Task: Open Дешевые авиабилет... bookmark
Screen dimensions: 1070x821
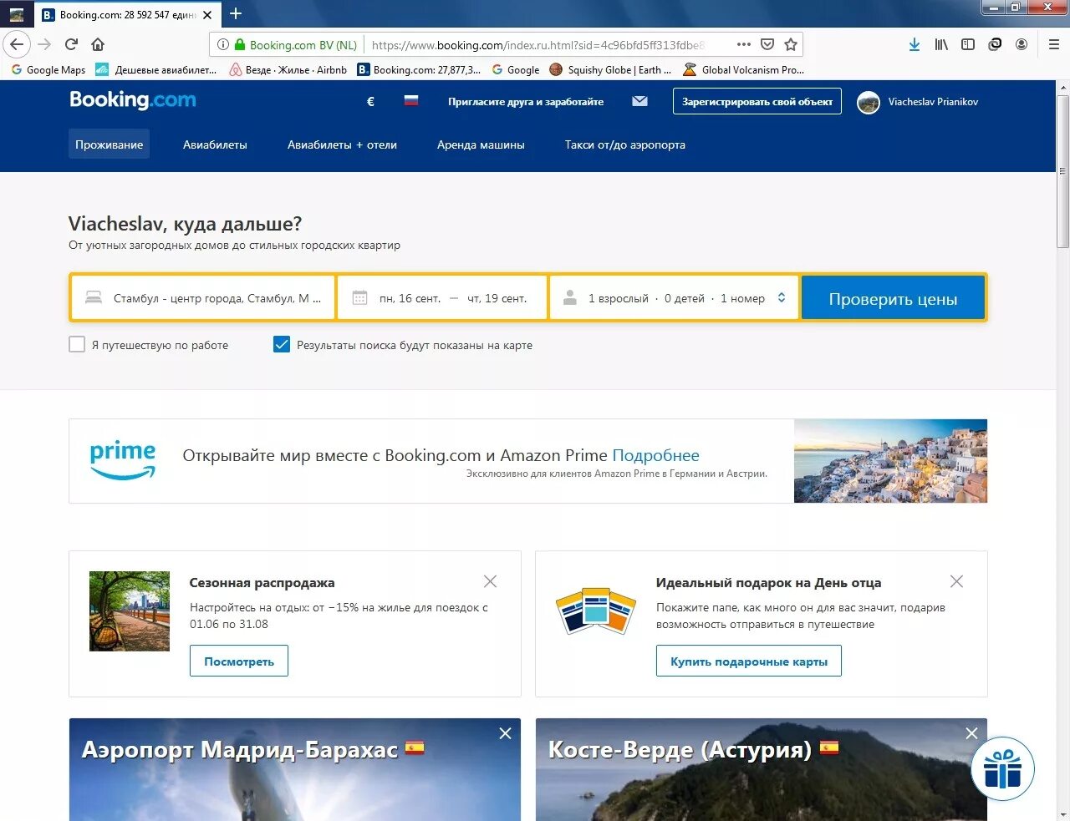Action: tap(156, 70)
